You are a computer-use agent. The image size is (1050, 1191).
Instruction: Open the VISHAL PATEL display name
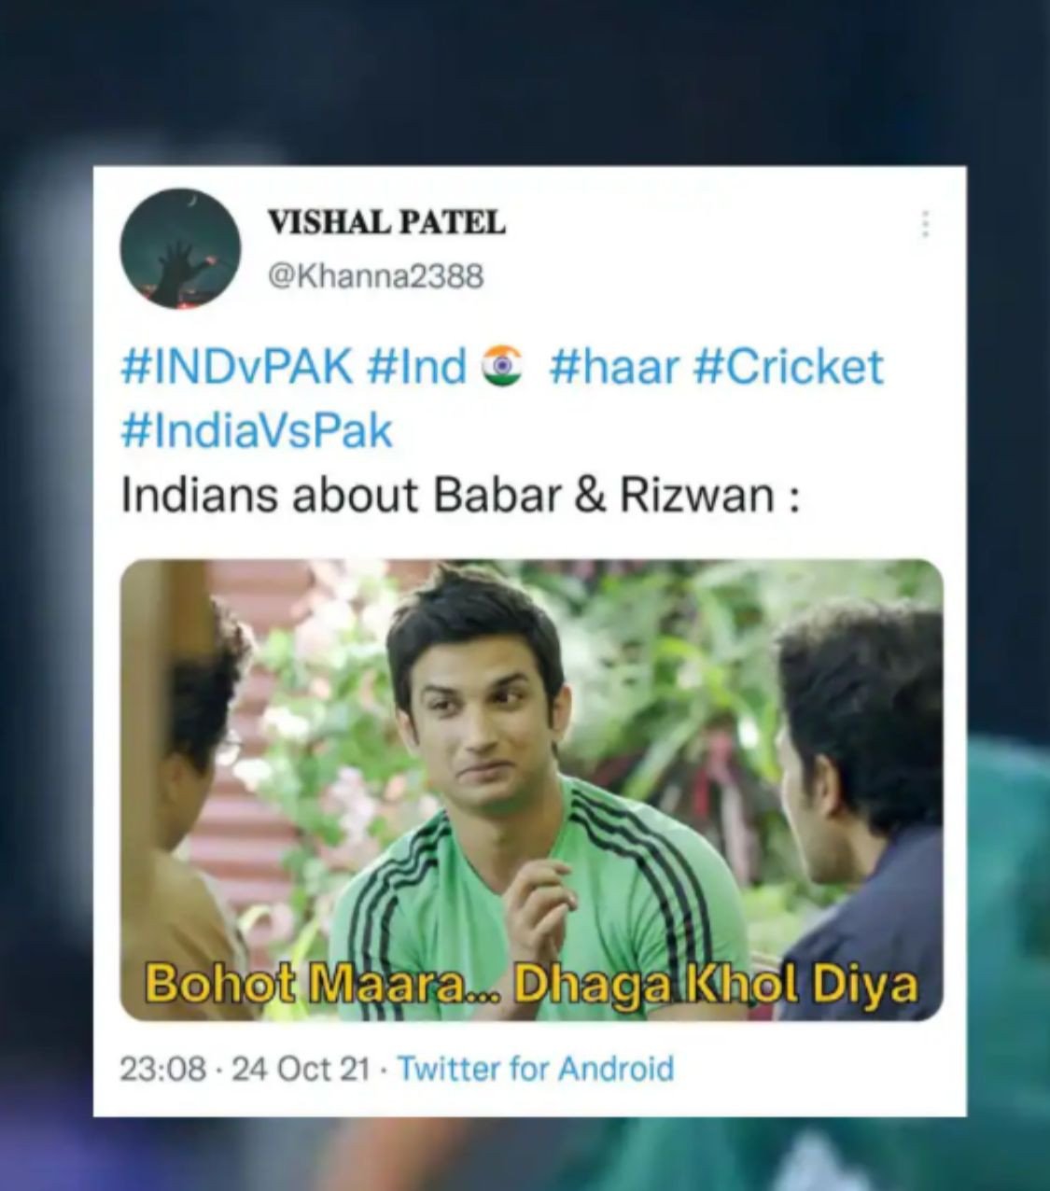click(x=386, y=222)
